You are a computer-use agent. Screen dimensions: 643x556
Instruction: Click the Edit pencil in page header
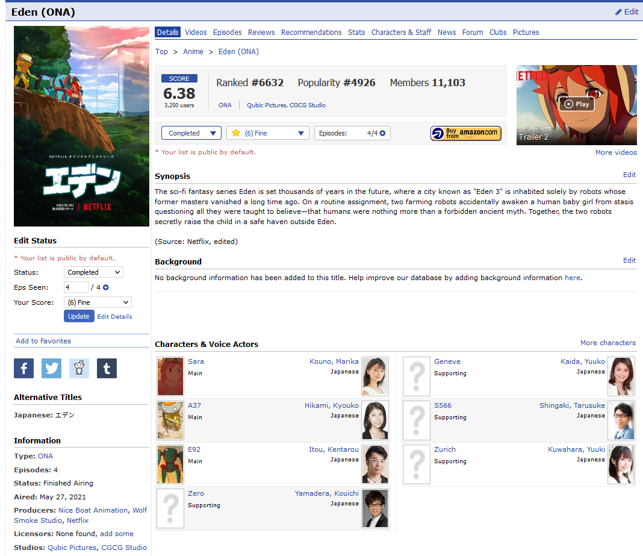(627, 11)
